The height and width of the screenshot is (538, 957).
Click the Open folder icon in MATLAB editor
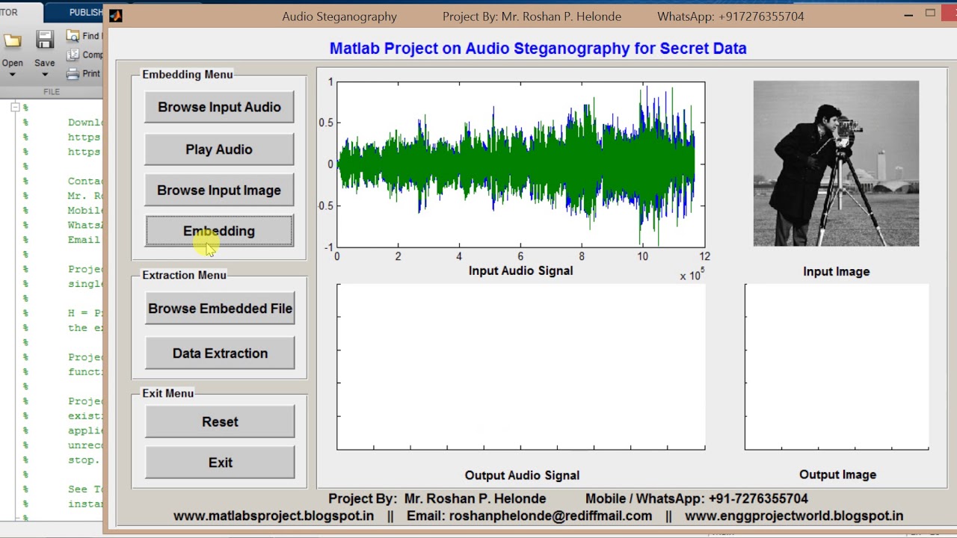pos(12,40)
